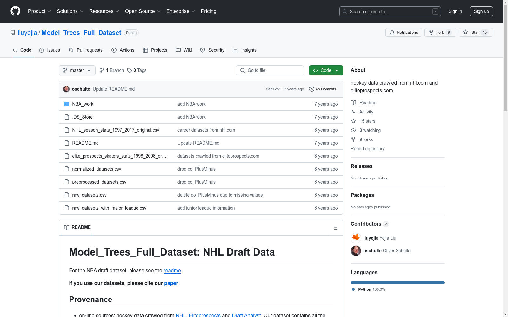
Task: Click the commit history clock icon
Action: tap(311, 89)
